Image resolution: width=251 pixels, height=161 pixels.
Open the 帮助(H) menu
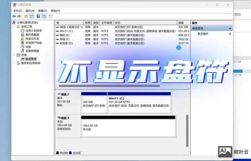pyautogui.click(x=55, y=11)
